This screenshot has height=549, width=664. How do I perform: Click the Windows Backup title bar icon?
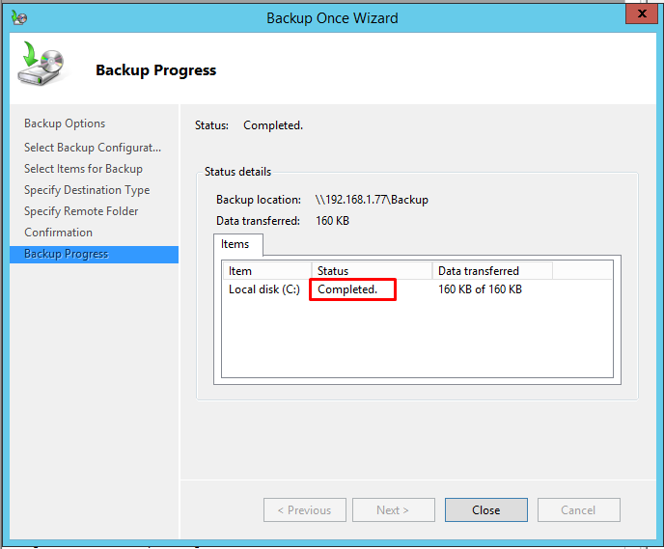click(x=19, y=17)
